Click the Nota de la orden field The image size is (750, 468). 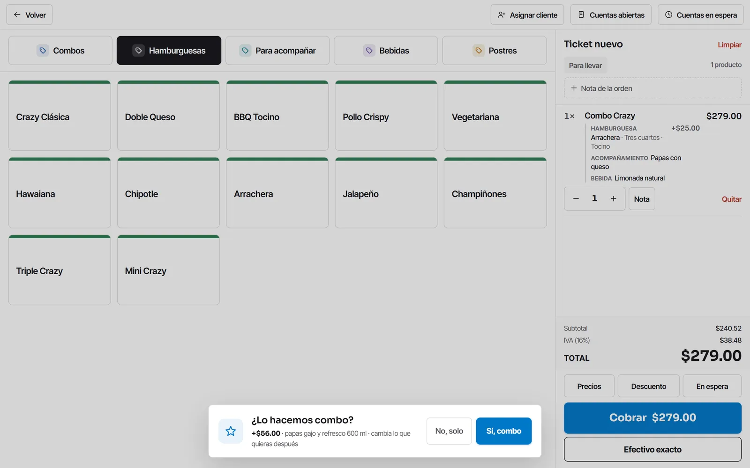(652, 88)
